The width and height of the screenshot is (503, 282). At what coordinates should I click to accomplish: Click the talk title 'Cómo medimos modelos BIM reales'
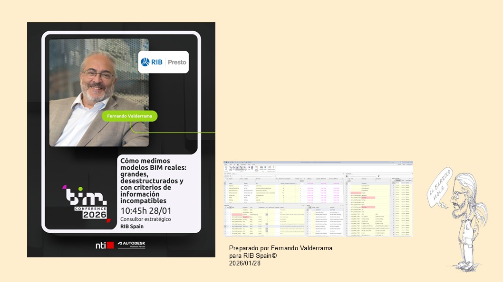[152, 181]
